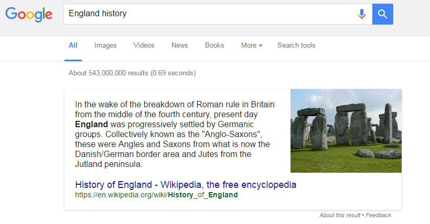The height and width of the screenshot is (224, 430).
Task: Open the Videos tab
Action: click(x=144, y=46)
